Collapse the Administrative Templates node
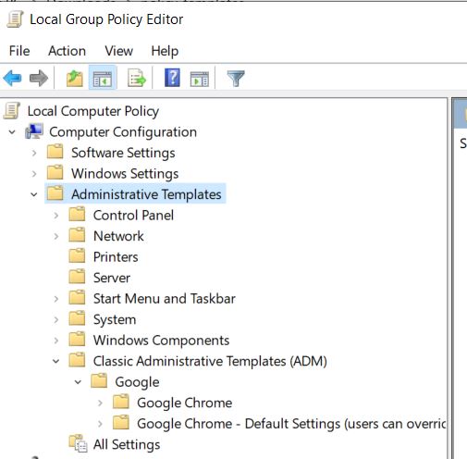The width and height of the screenshot is (467, 459). pos(34,194)
